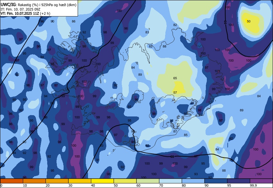Select the bright yellow 40–50 legend swatch
The image size is (273, 188).
[102, 181]
